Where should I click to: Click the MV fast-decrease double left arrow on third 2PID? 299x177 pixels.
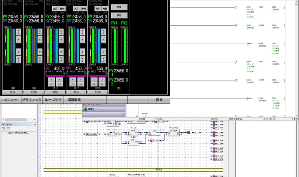[95, 84]
